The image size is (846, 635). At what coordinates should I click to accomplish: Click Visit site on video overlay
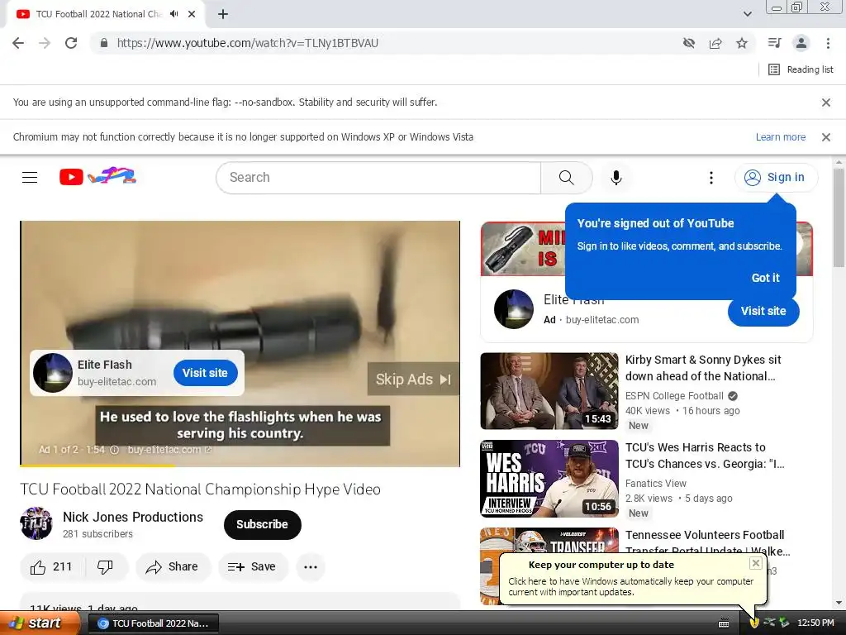click(x=205, y=373)
